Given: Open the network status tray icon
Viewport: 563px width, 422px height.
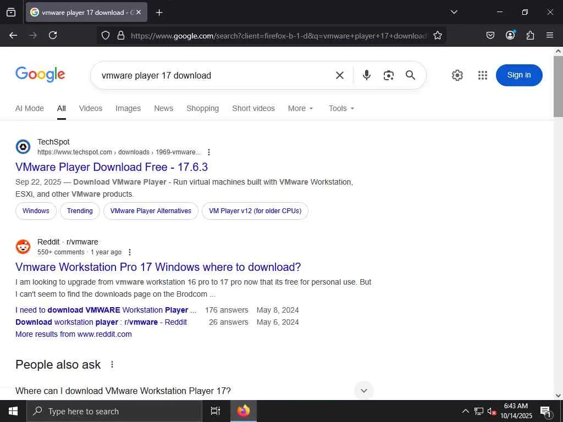Looking at the screenshot, I should pos(479,411).
